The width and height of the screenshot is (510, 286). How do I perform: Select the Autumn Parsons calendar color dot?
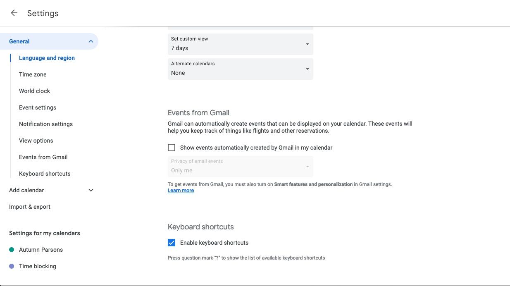[x=11, y=250]
